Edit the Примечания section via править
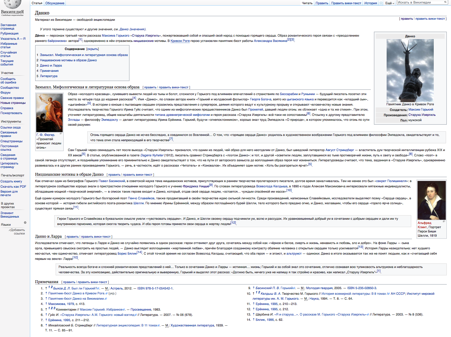The width and height of the screenshot is (451, 337). coord(69,282)
